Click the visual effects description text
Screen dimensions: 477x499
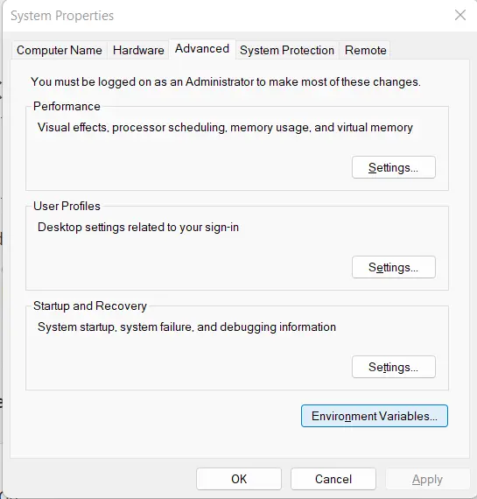[225, 128]
